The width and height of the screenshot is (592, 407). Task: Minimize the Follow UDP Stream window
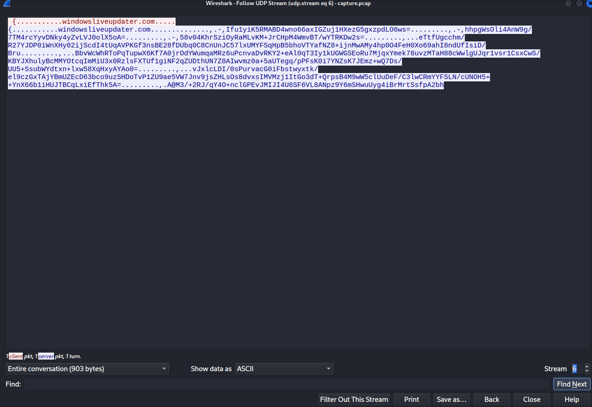click(568, 3)
